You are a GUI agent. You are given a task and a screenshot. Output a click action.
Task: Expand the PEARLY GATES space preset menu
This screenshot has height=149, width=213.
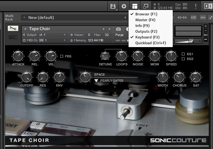[x=96, y=81]
